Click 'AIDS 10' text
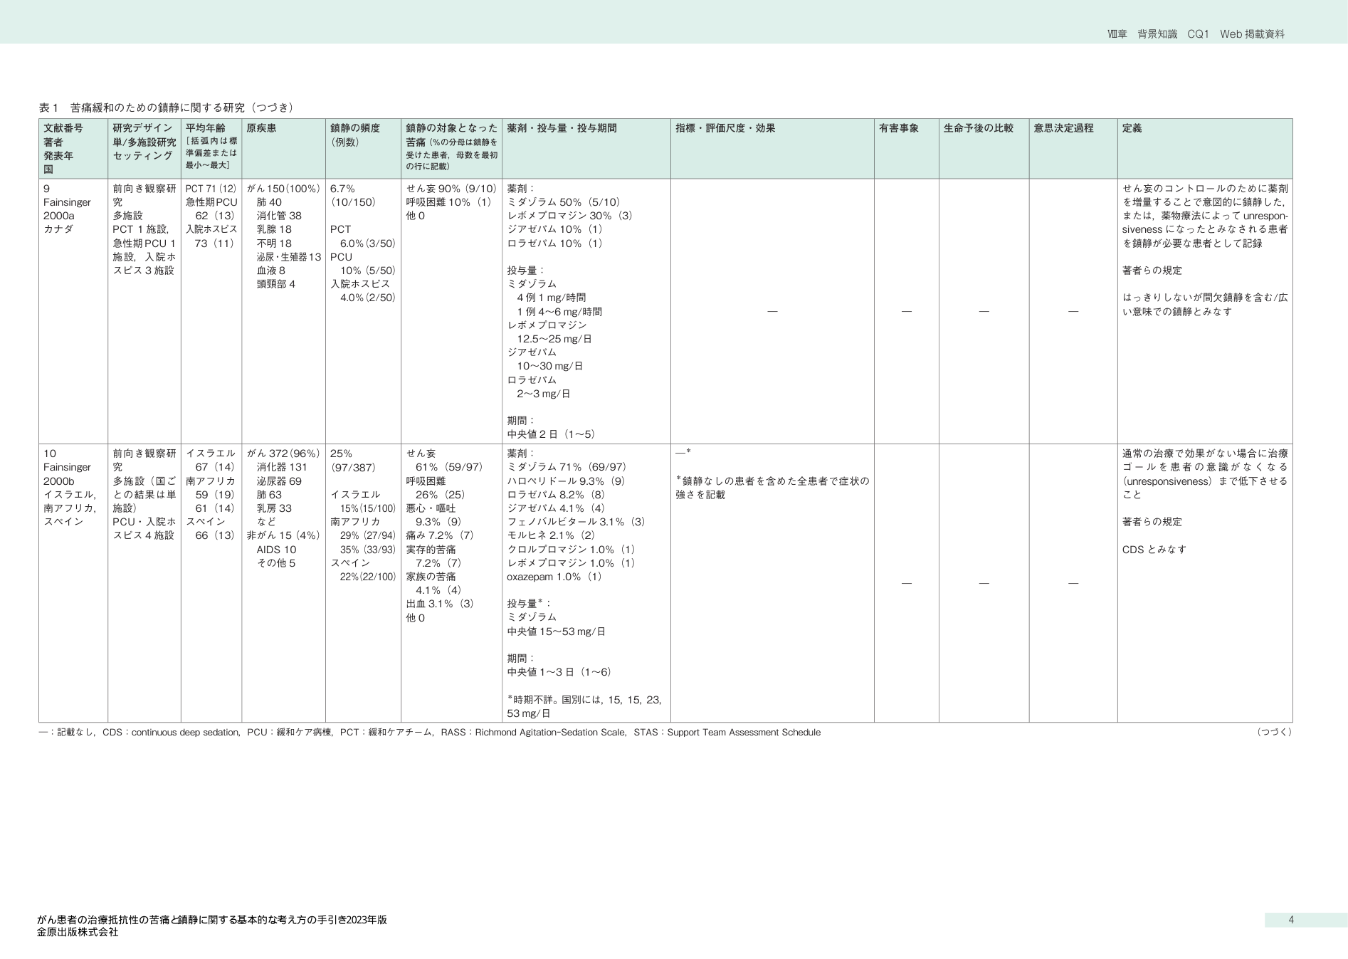 point(276,550)
